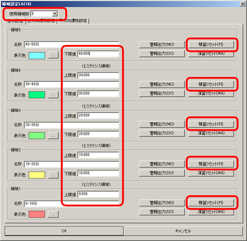Click 領域4 下限値 field showing 30.000
This screenshot has width=247, height=241.
coord(98,94)
